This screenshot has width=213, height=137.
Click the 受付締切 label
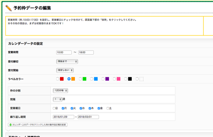pyautogui.click(x=13, y=62)
